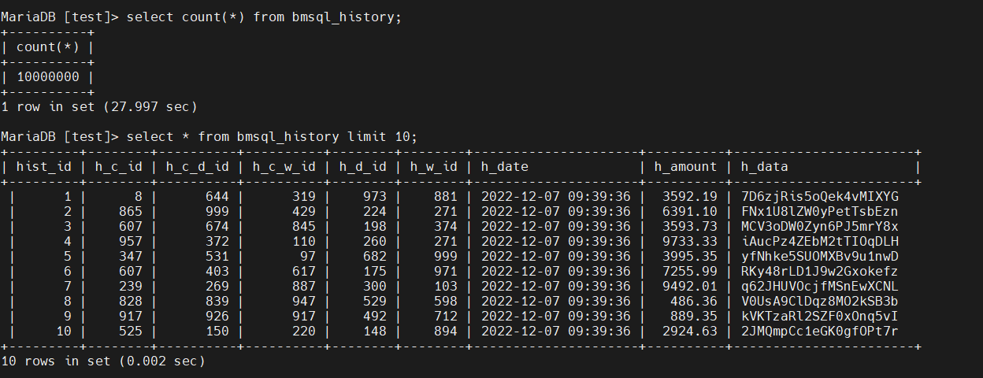
Task: Click the 'select * from bmsql_history limit 10' line
Action: pos(209,137)
